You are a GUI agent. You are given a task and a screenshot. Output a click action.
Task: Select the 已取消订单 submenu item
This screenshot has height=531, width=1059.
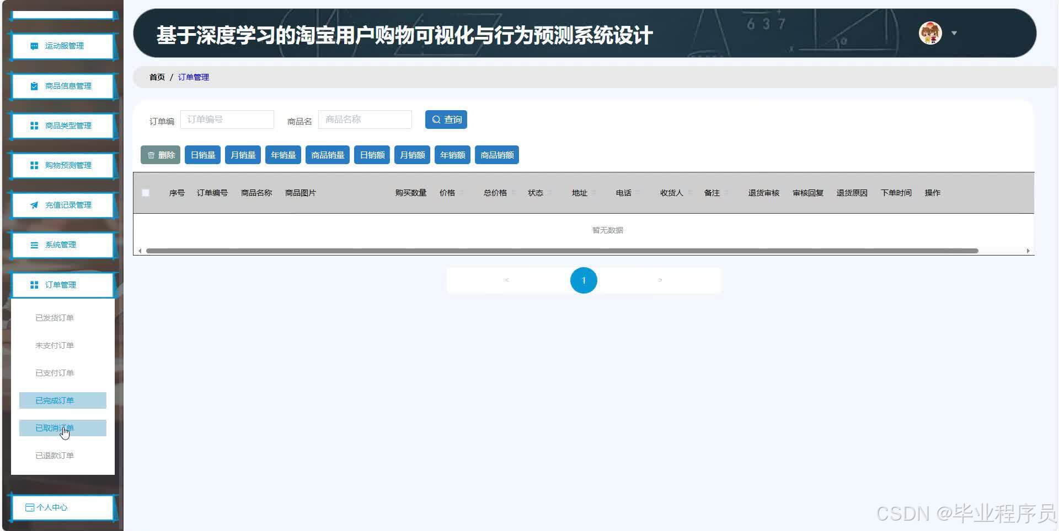coord(62,428)
